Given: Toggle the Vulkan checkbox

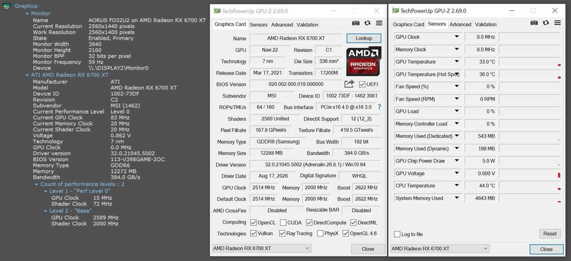Looking at the screenshot, I should tap(254, 234).
